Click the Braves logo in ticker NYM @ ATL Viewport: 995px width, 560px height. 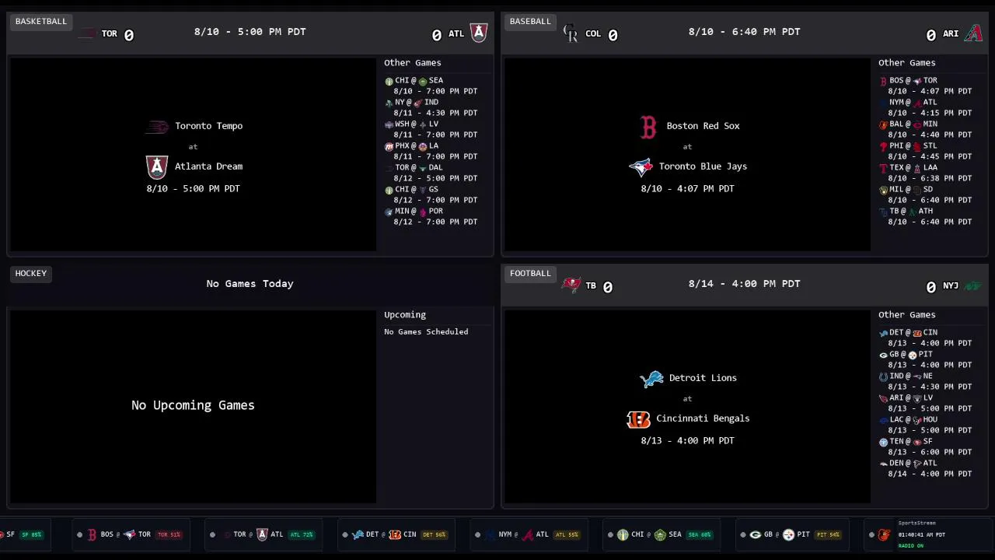point(528,535)
